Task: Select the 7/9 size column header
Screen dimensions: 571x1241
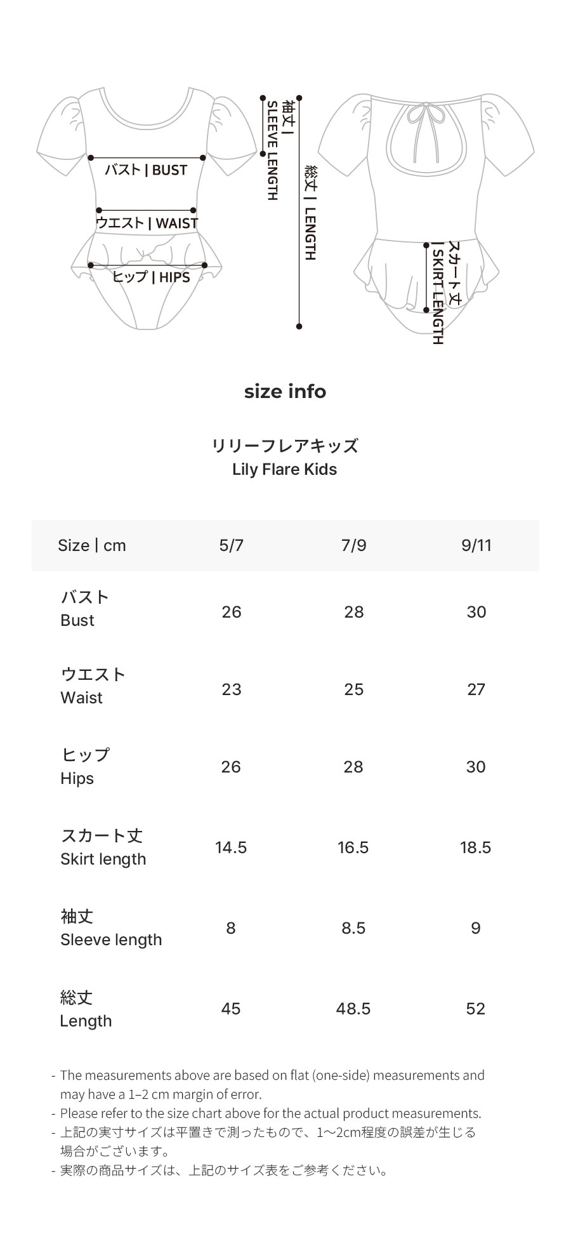Action: [x=353, y=546]
